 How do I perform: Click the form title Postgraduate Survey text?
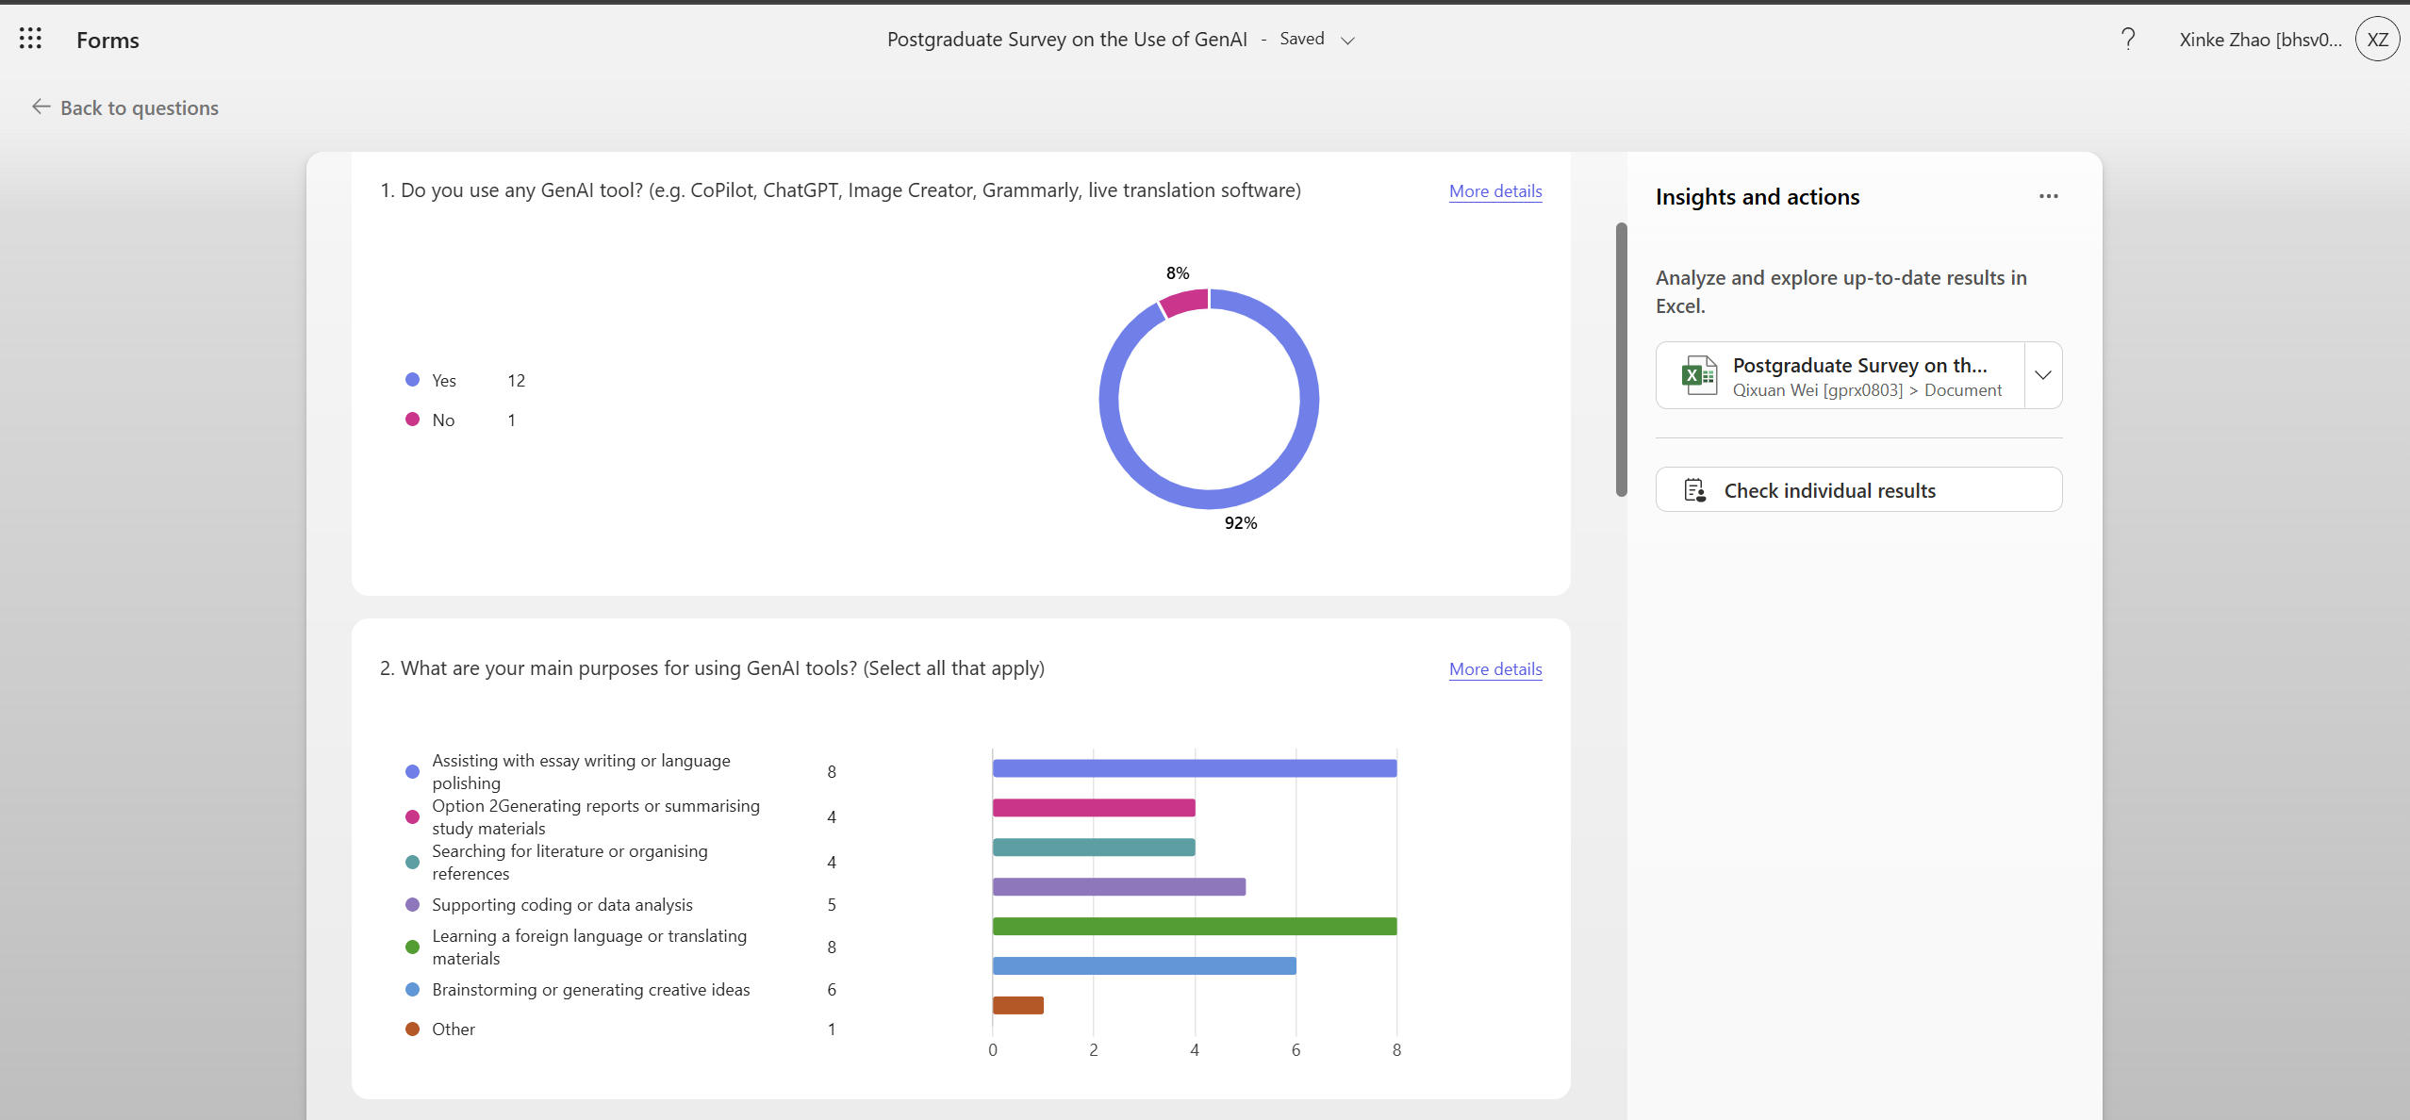coord(1065,40)
